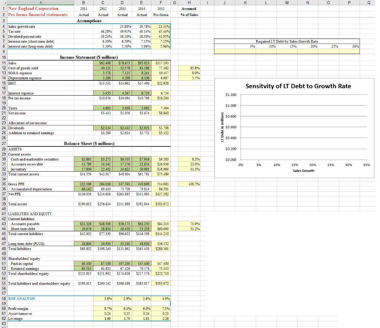Select 2015 Net income $8.840
Viewport: 380px width, 328px height.
pos(161,113)
